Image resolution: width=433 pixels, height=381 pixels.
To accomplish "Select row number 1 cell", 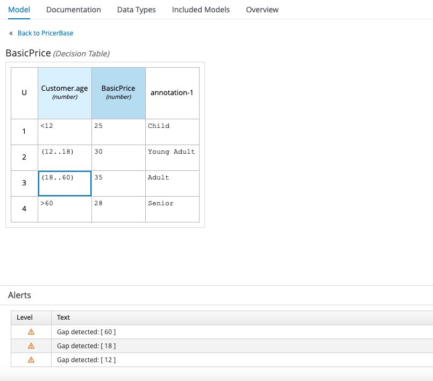I will [x=24, y=132].
